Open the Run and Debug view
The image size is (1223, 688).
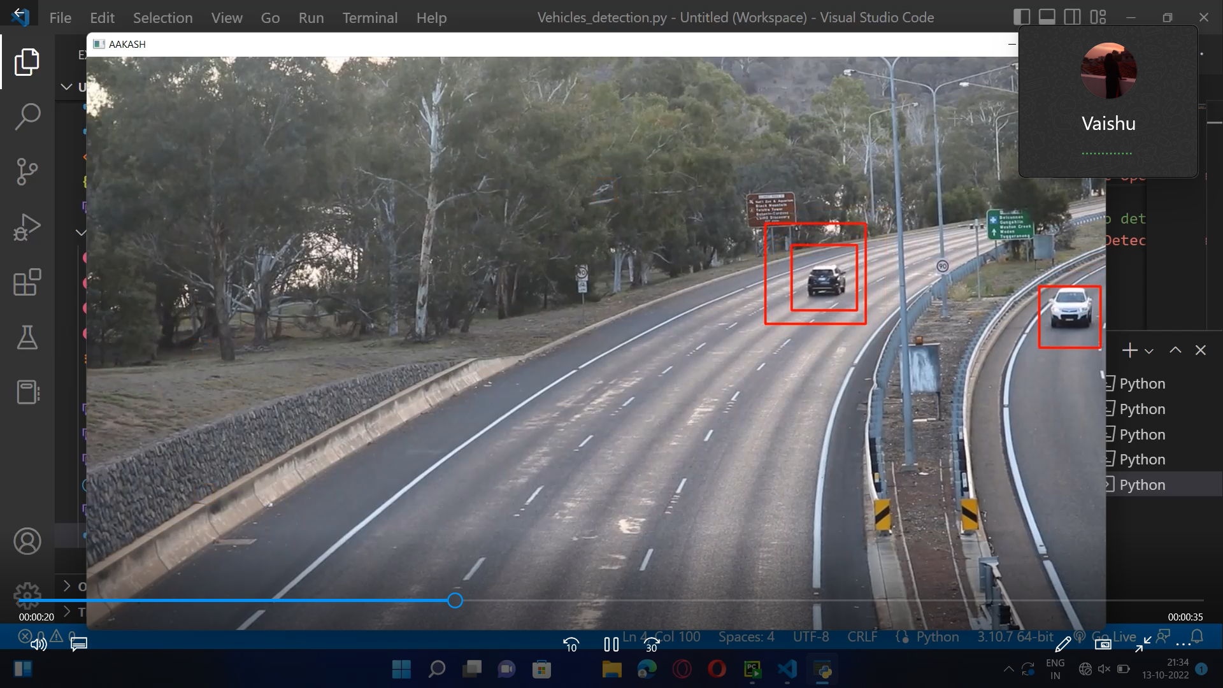click(x=27, y=227)
